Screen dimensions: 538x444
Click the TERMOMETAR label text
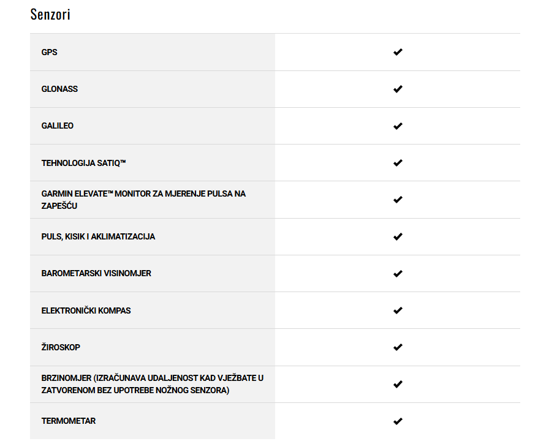[x=69, y=421]
